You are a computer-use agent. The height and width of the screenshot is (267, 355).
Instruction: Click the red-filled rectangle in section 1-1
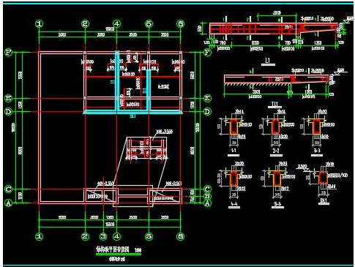click(234, 127)
